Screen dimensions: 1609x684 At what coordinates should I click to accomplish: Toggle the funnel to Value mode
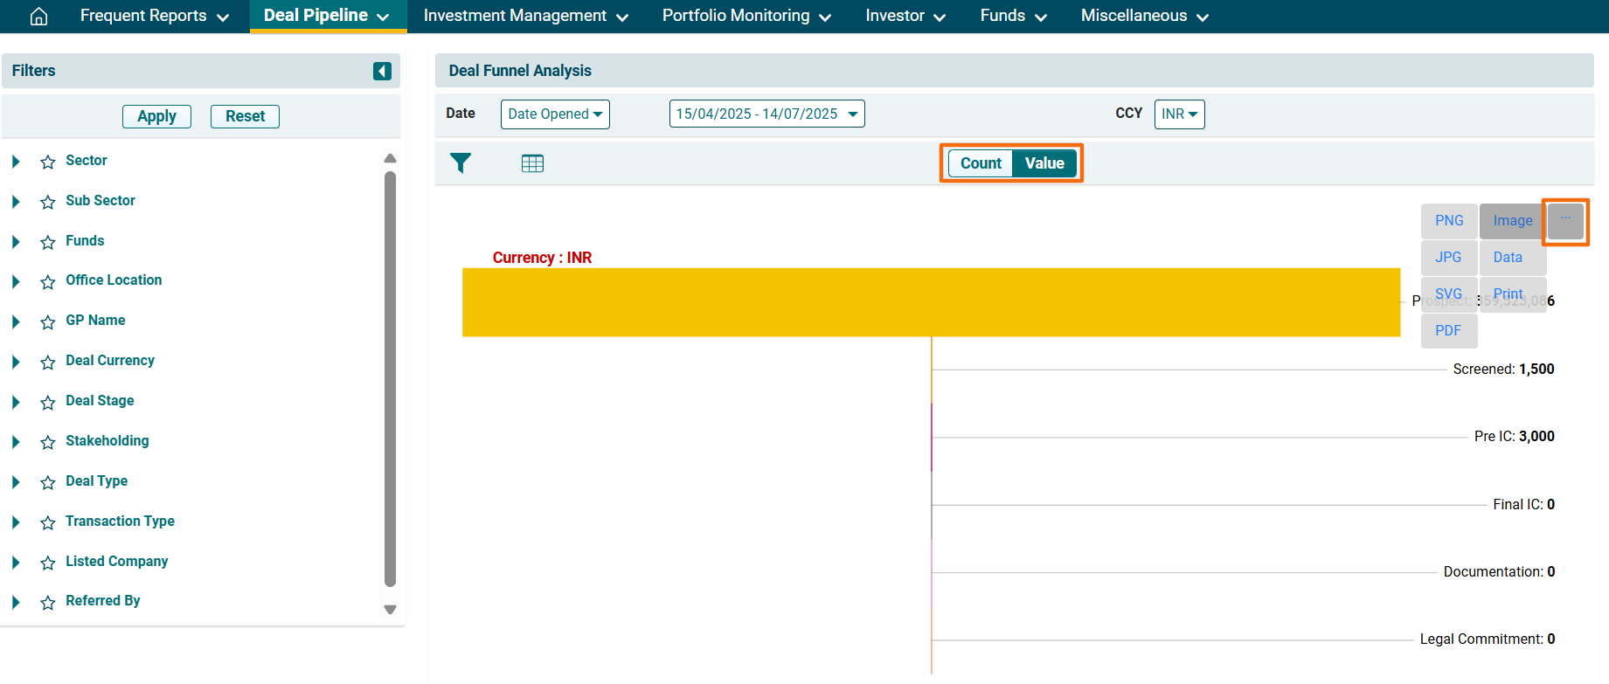1044,163
